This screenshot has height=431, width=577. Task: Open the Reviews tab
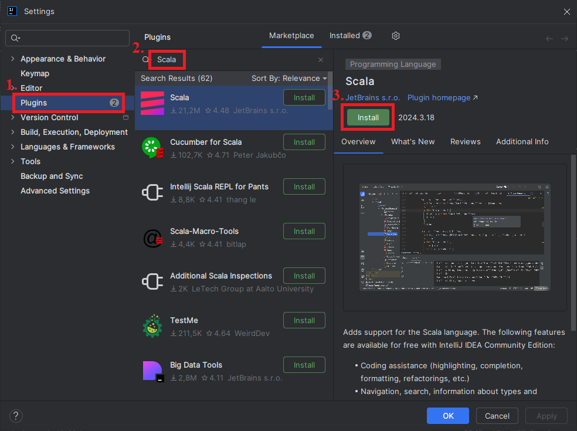pyautogui.click(x=465, y=142)
